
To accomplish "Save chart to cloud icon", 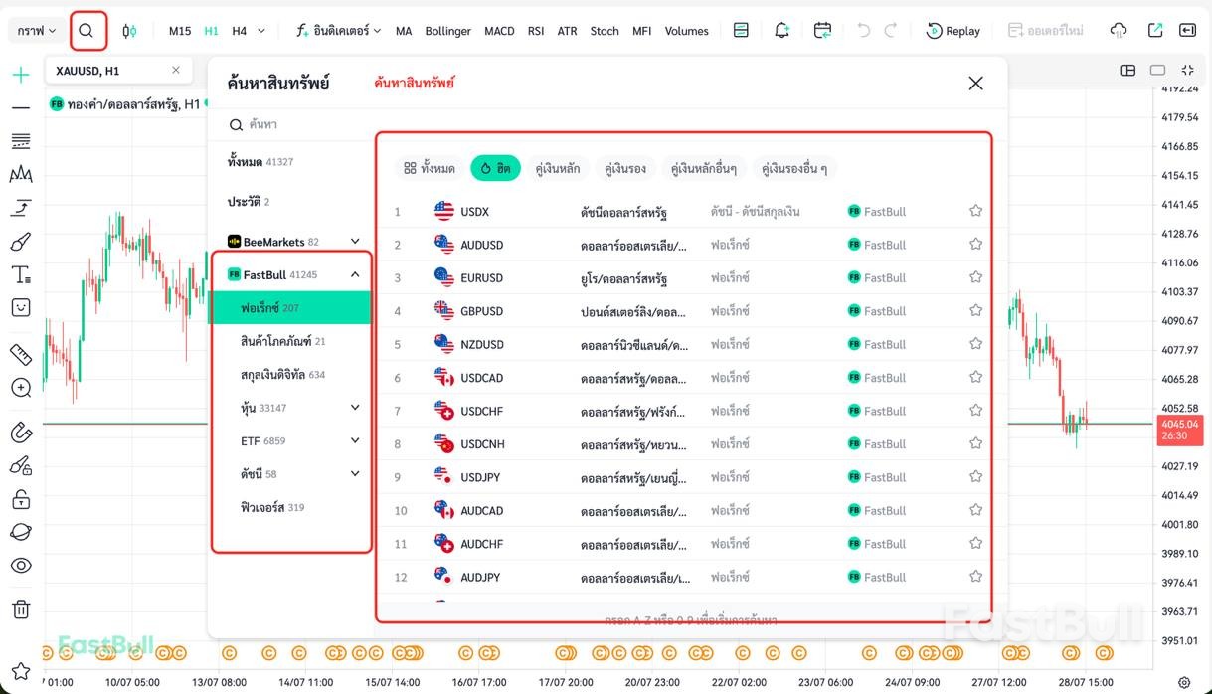I will pyautogui.click(x=1119, y=31).
